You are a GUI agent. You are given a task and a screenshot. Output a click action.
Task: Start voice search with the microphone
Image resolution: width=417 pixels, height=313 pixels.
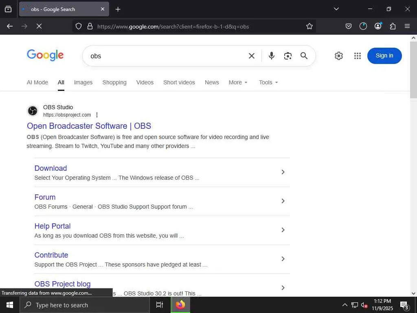click(x=272, y=55)
